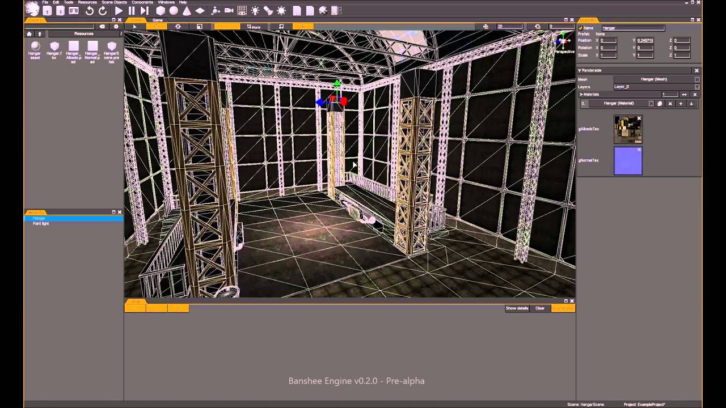Collapse the Renderable component section
Image resolution: width=726 pixels, height=408 pixels.
tap(580, 70)
